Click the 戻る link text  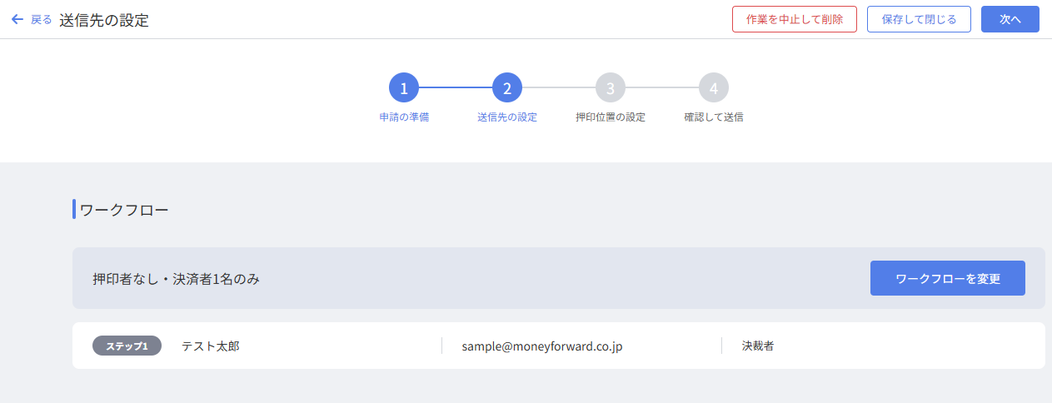pos(42,19)
